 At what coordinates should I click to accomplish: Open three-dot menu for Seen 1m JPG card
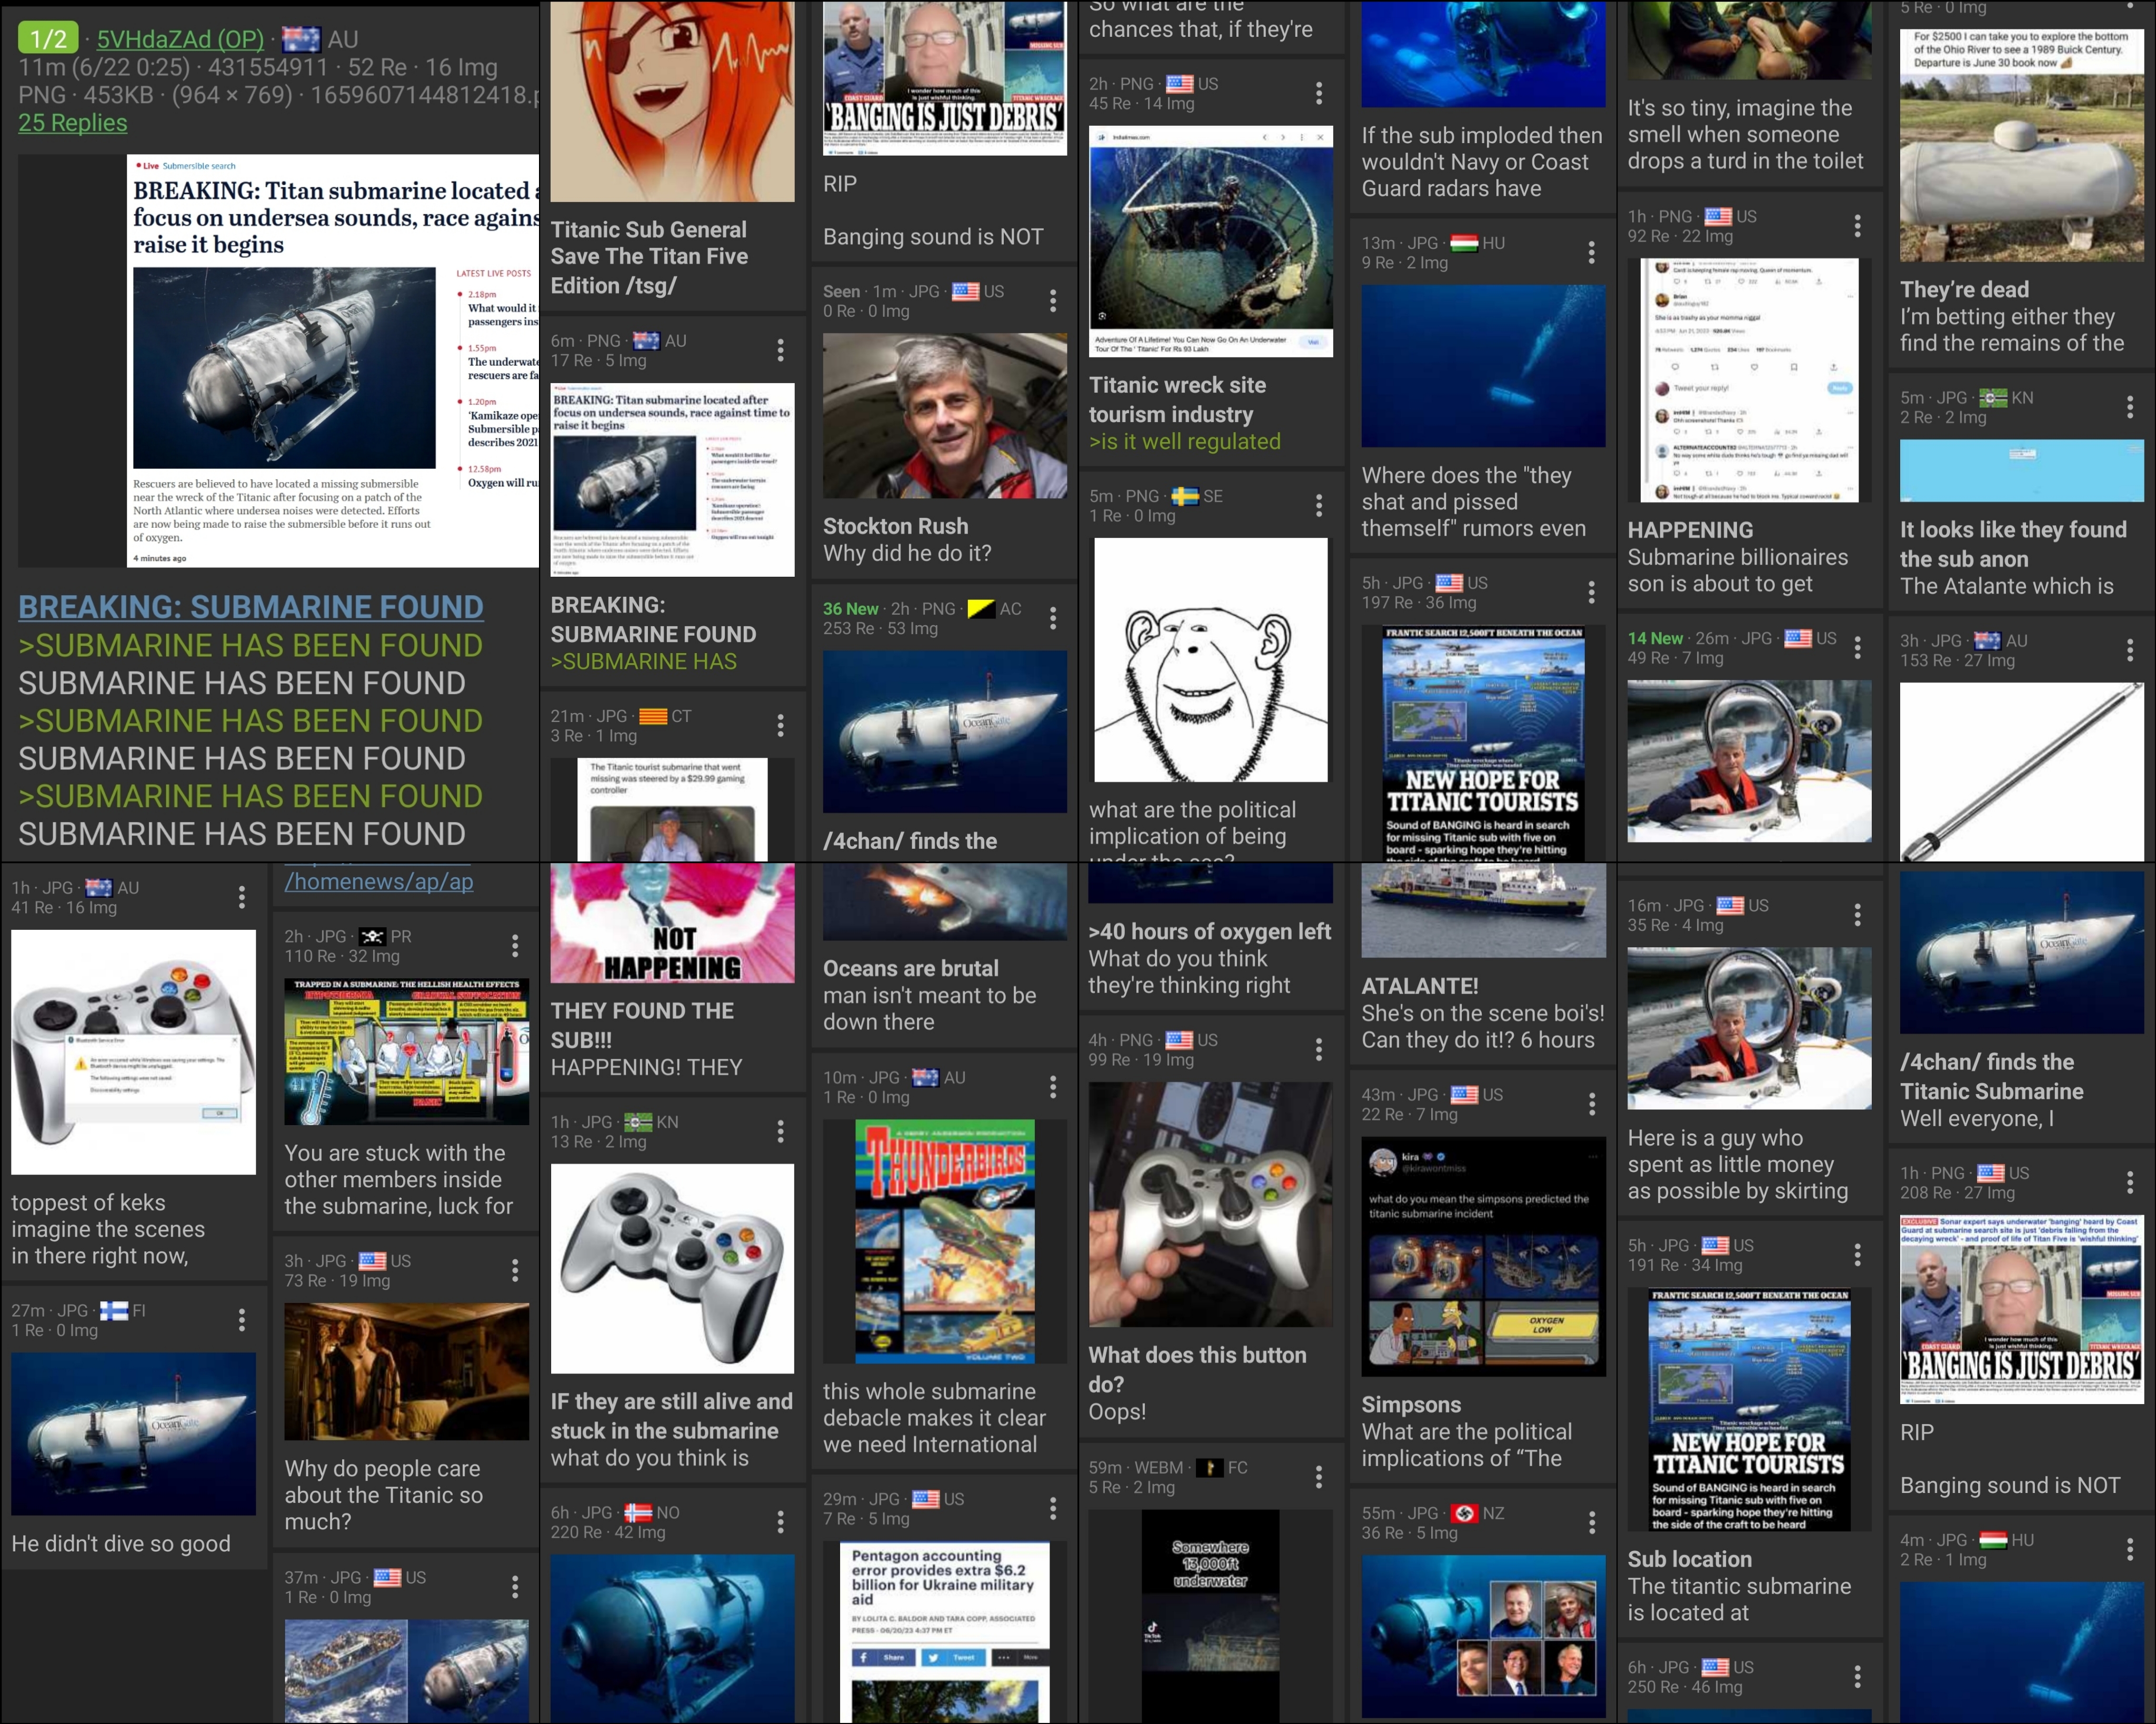point(1052,301)
